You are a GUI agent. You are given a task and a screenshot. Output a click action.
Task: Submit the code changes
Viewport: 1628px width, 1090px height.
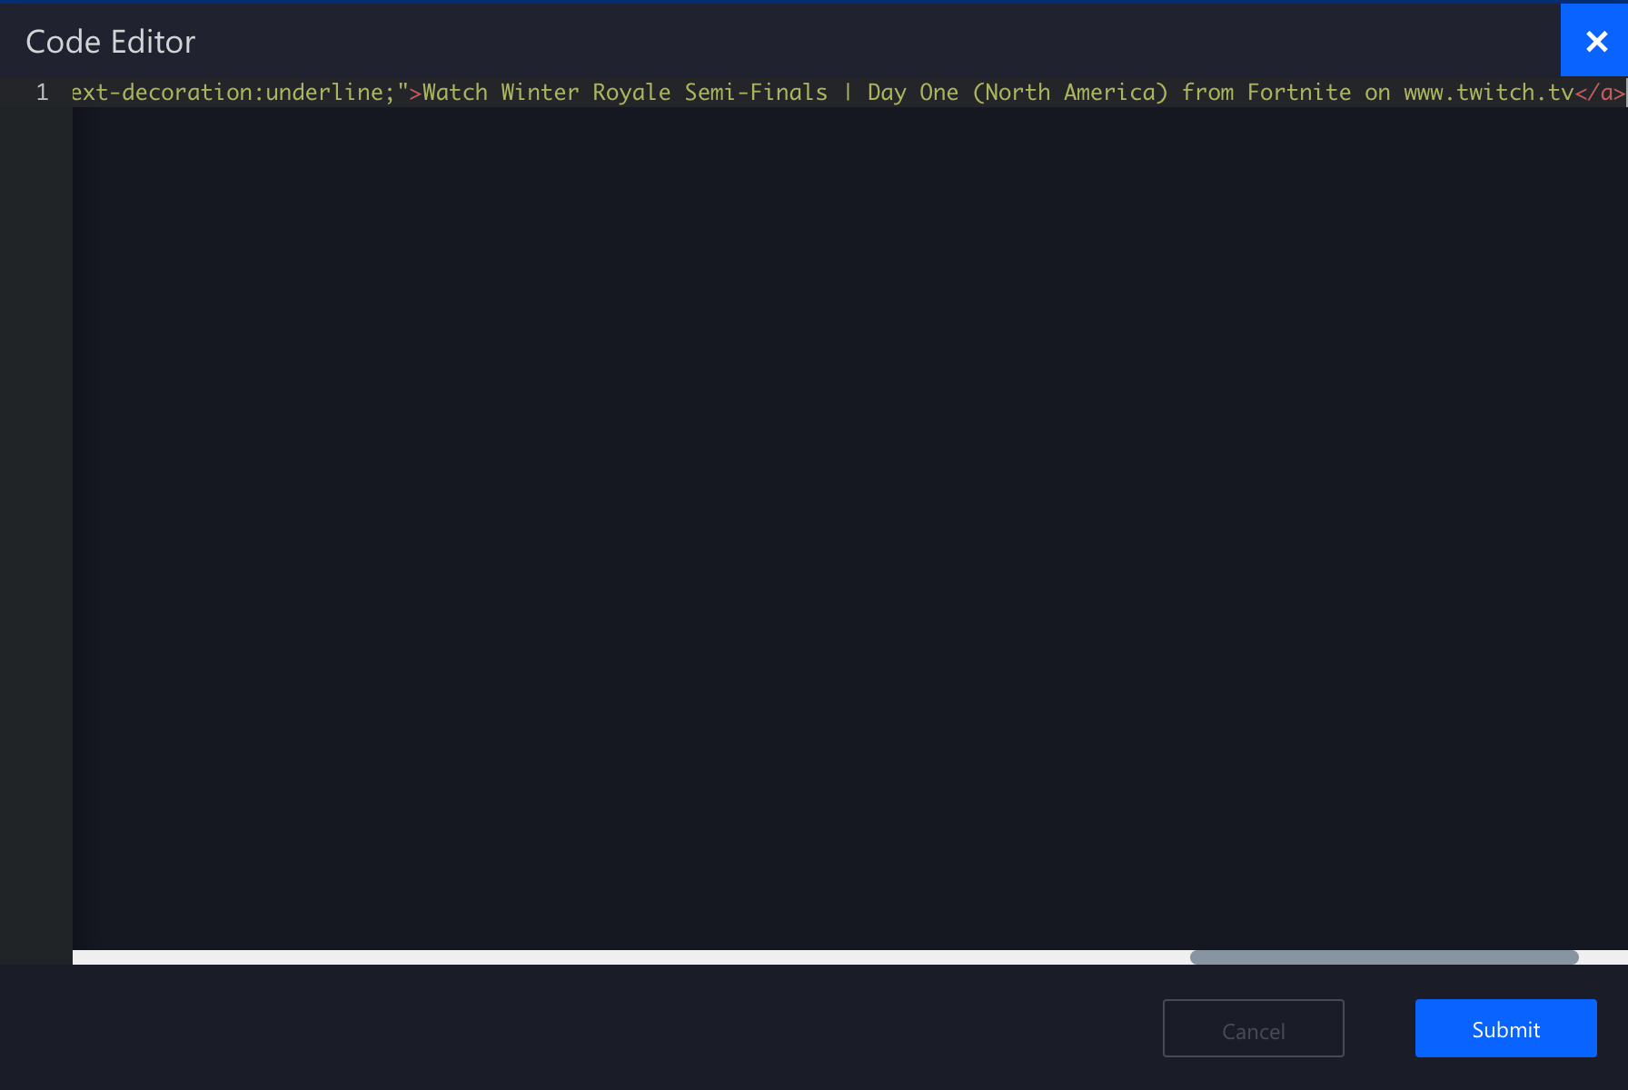click(1505, 1028)
